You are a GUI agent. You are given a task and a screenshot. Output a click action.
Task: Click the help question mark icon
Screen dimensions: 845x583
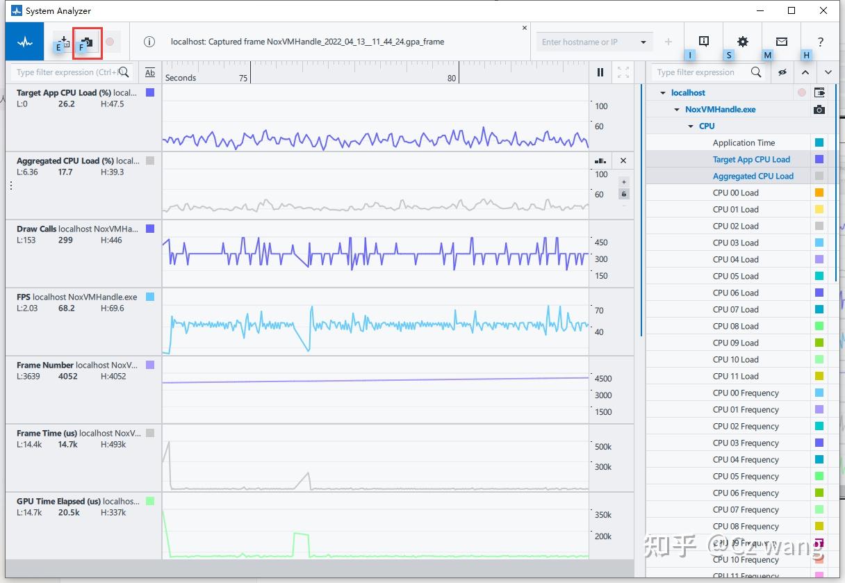[821, 42]
